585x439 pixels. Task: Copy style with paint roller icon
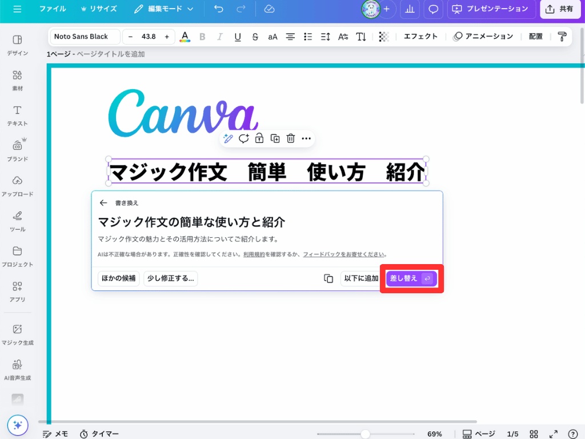tap(562, 37)
